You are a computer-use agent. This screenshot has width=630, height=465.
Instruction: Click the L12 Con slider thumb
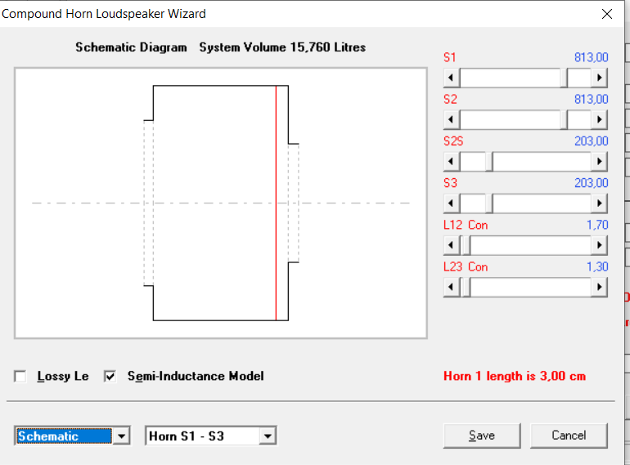(x=466, y=244)
